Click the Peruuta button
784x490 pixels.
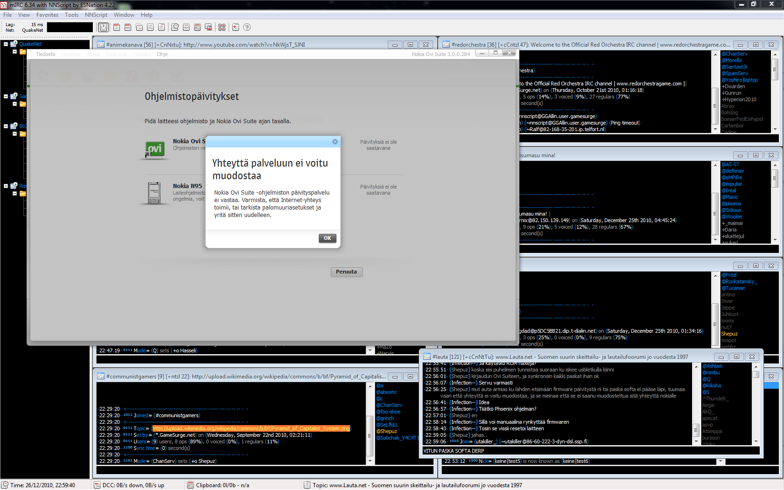coord(346,272)
